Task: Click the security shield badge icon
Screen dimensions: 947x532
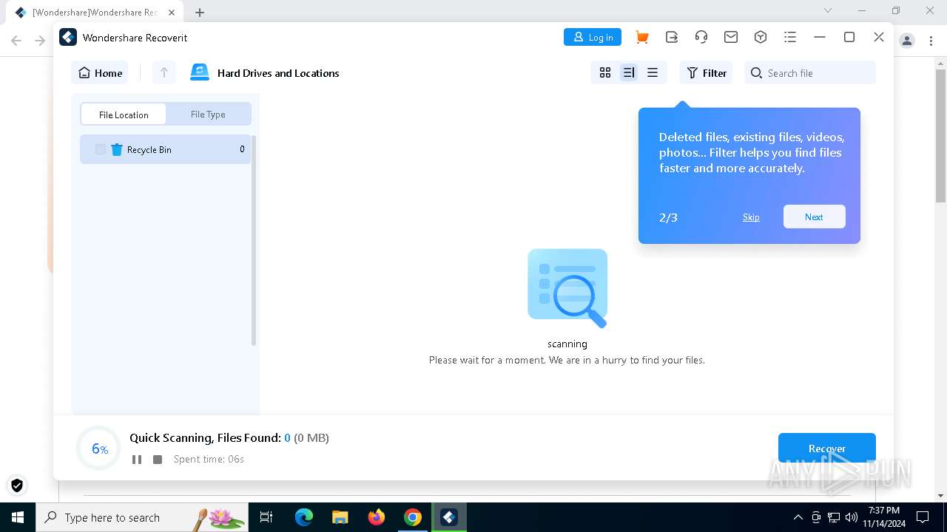Action: tap(17, 485)
